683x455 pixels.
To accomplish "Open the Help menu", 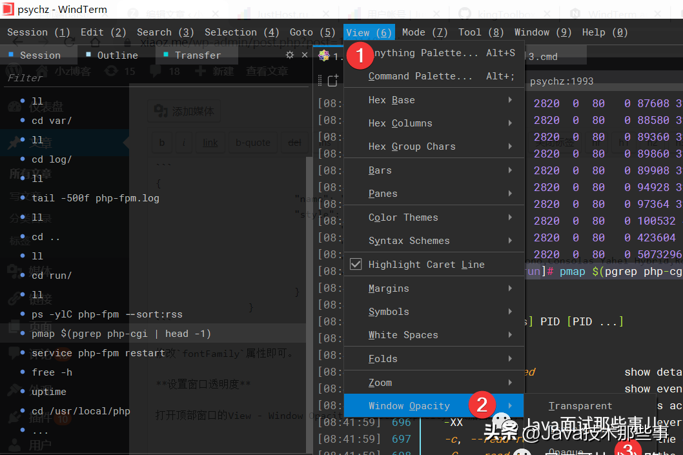I will tap(605, 32).
